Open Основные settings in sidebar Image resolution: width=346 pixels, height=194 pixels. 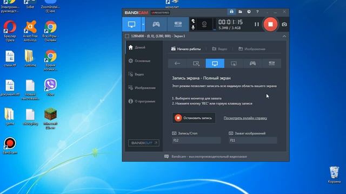coord(139,61)
